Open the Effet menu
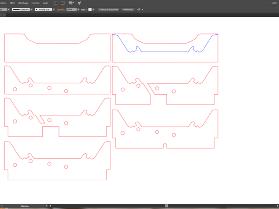279x209 pixels. [x=12, y=3]
